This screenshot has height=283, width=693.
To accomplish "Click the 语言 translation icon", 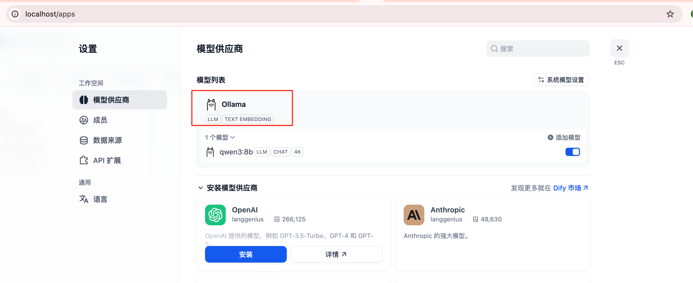I will tap(84, 199).
